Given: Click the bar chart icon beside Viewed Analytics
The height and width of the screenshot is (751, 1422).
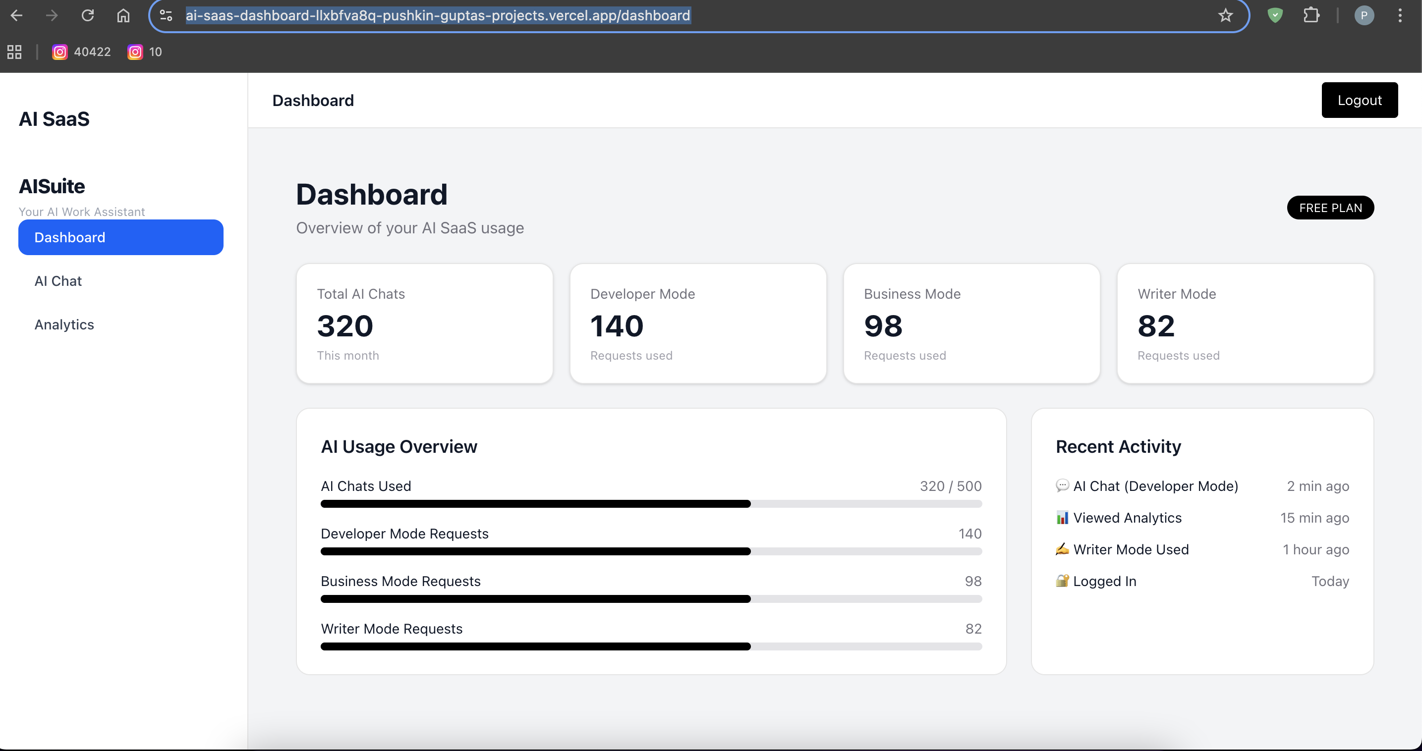Looking at the screenshot, I should point(1061,518).
